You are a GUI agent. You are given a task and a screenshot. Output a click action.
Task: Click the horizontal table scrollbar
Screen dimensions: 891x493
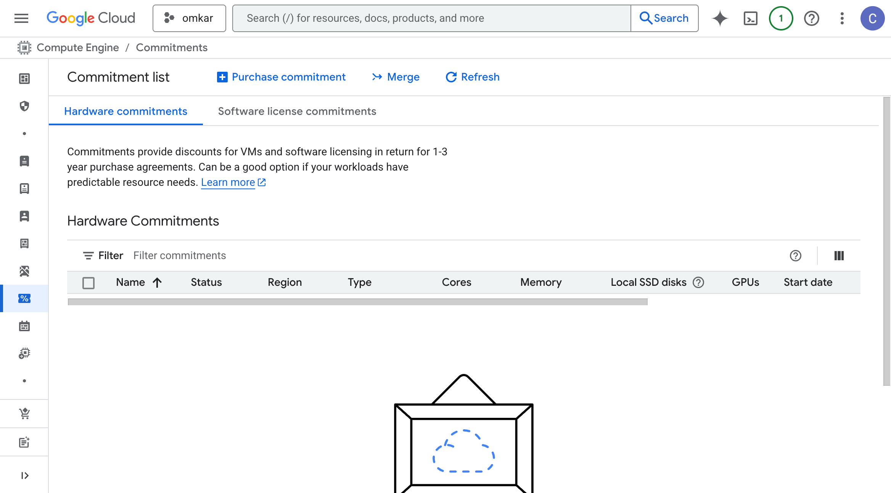357,302
